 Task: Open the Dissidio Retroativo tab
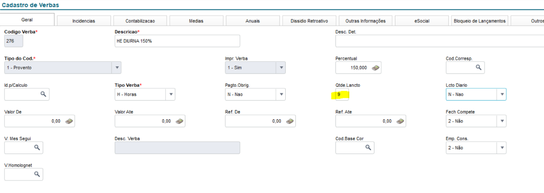[309, 21]
